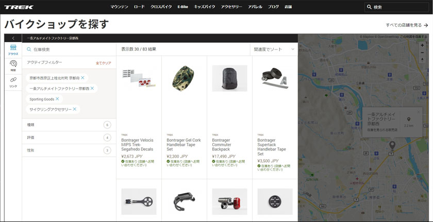Remove the 京都市西京区上桂北村町 filter chip
Viewport: 433px width, 222px height.
[82, 78]
